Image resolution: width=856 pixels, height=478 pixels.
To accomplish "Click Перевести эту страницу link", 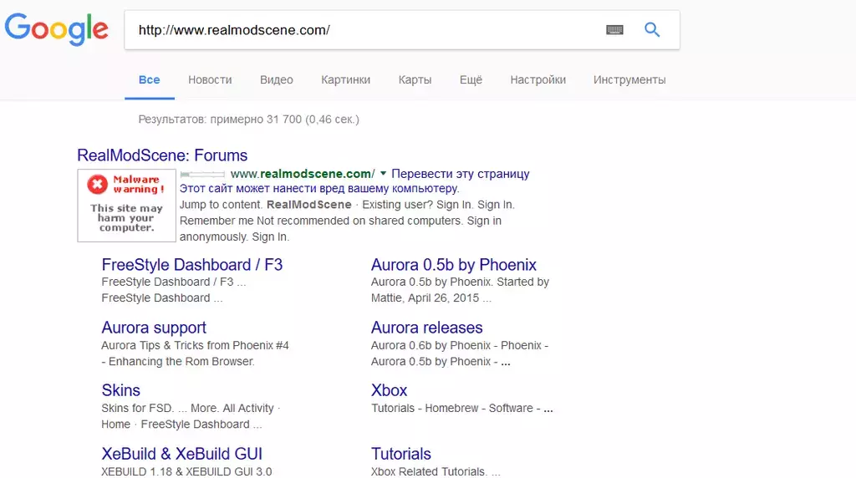I will point(461,174).
